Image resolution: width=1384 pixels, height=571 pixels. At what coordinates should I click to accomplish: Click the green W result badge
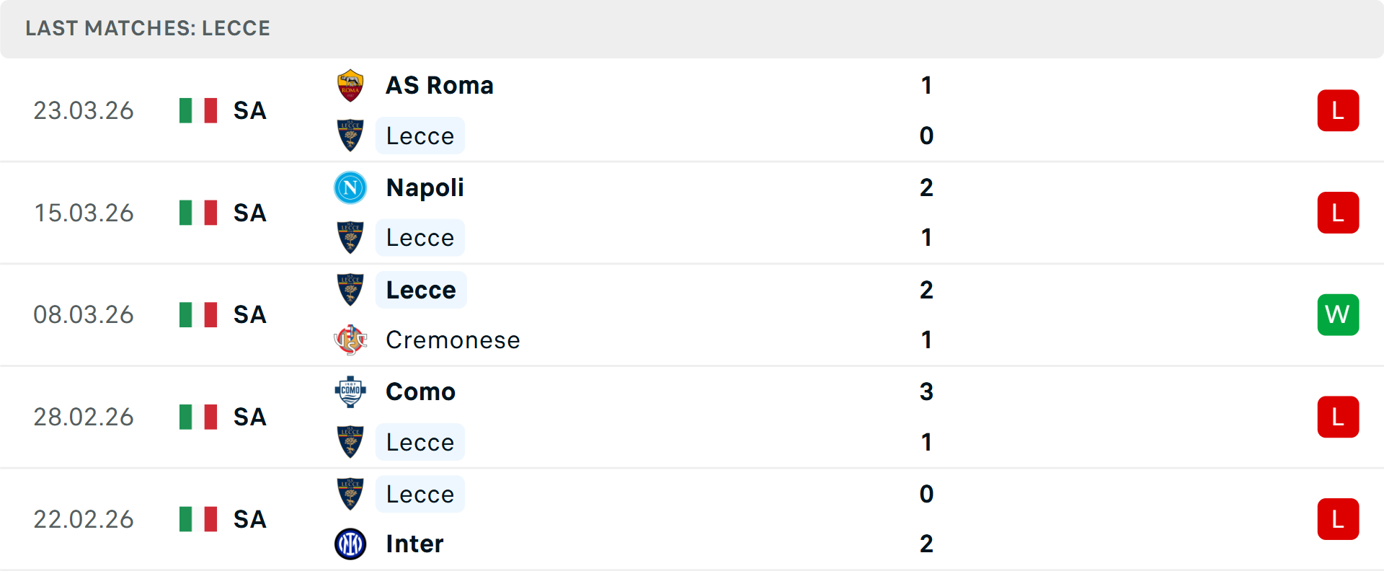coord(1338,314)
